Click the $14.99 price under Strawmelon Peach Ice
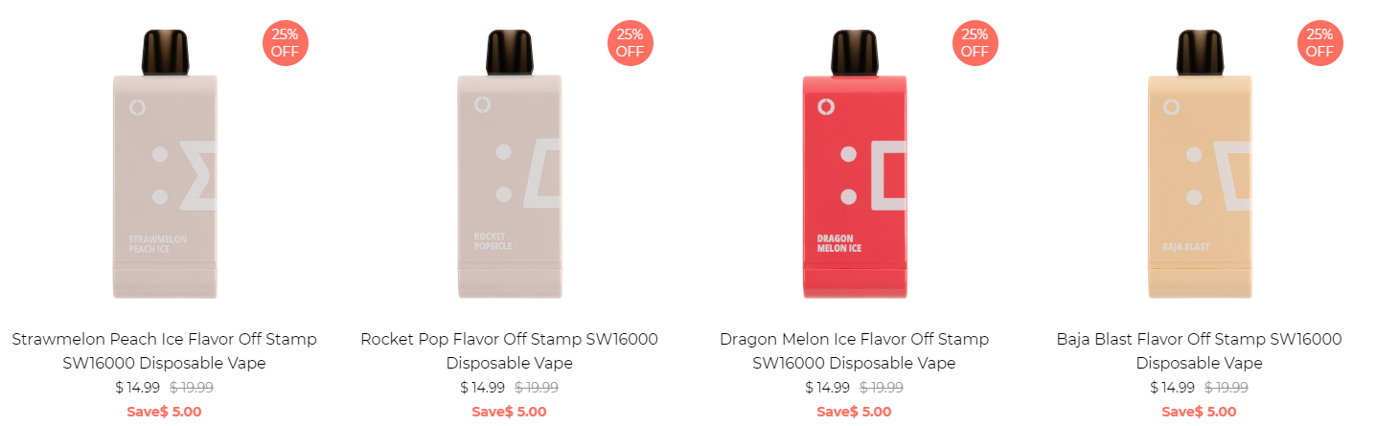 click(137, 388)
